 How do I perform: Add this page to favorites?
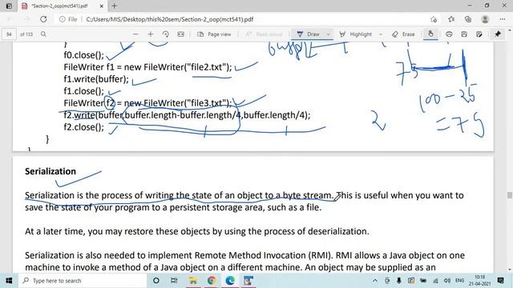434,19
